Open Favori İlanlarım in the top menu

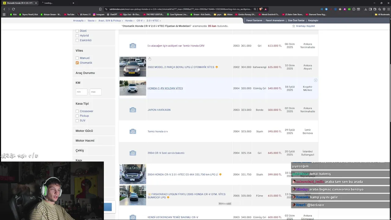[x=254, y=20]
